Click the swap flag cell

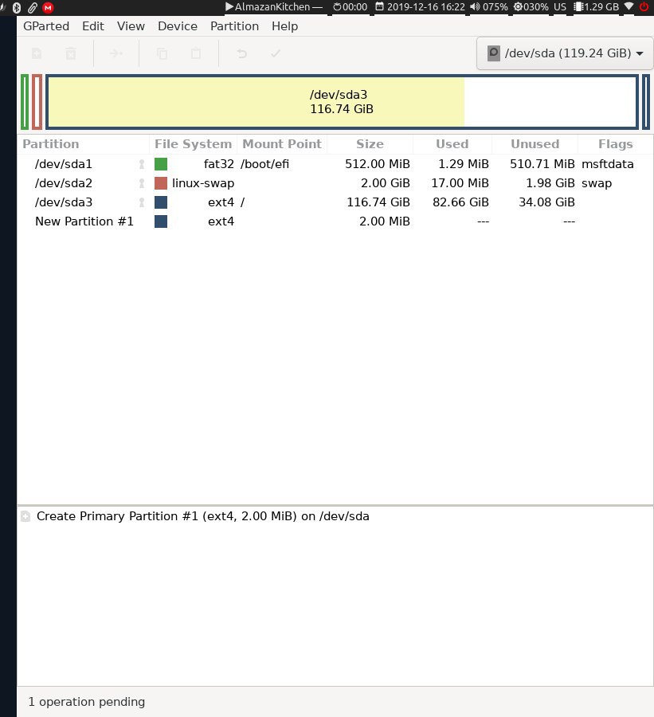(x=597, y=184)
